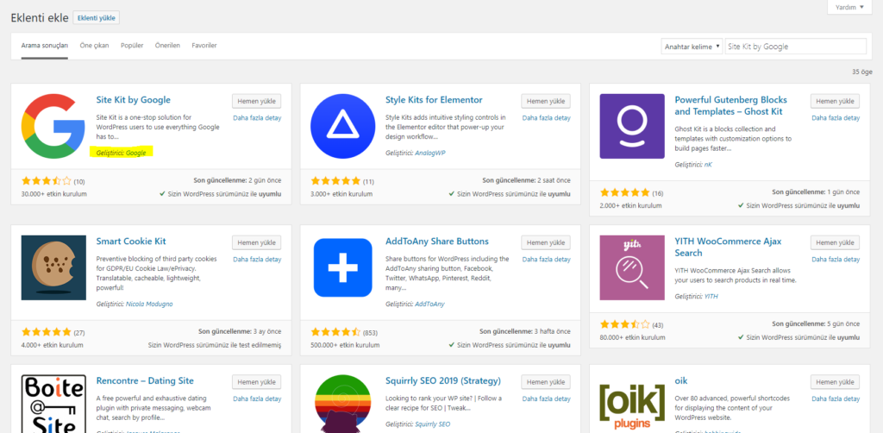Install Ghost Kit via Hemen yükle button
This screenshot has width=883, height=433.
coord(835,102)
